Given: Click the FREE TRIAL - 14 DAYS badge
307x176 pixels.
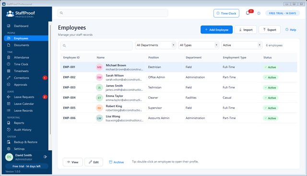Looking at the screenshot, I should (283, 13).
